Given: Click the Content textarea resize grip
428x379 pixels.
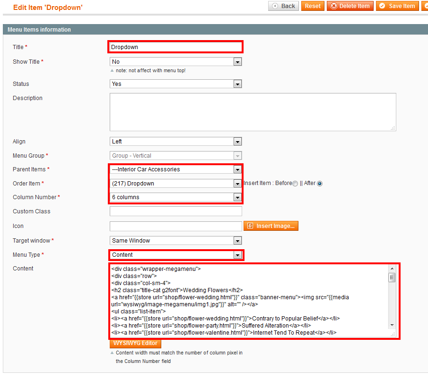Looking at the screenshot, I should [x=393, y=334].
